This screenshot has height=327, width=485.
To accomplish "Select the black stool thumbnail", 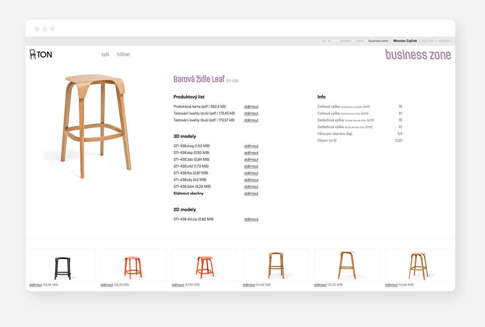I will click(x=63, y=265).
